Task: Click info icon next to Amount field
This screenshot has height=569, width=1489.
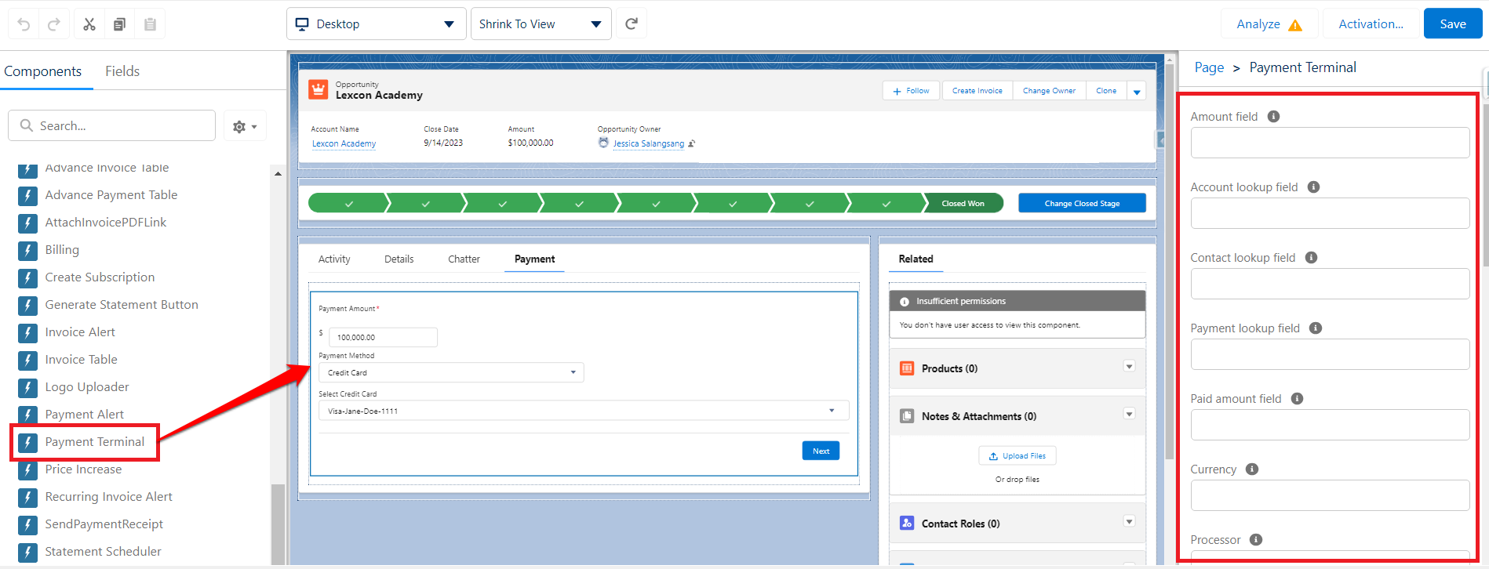Action: tap(1273, 117)
